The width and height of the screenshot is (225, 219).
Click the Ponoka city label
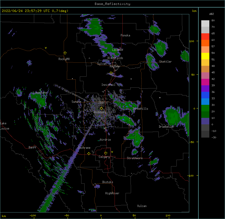click(x=125, y=35)
